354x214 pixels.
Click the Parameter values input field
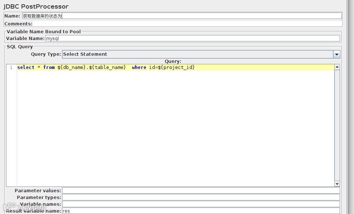click(201, 191)
